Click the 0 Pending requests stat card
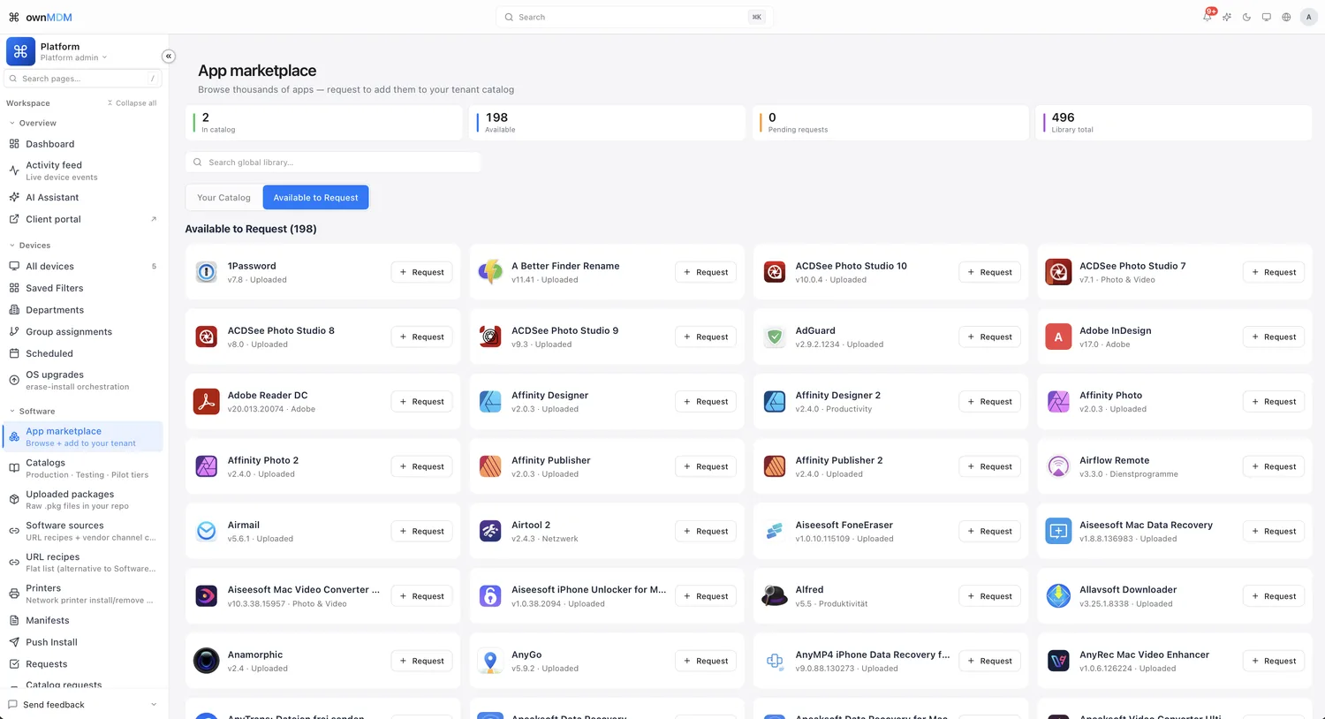 tap(890, 123)
